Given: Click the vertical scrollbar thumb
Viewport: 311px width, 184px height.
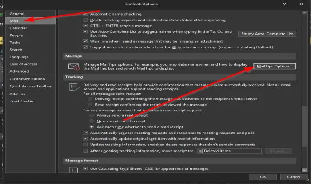Looking at the screenshot, I should coord(304,127).
